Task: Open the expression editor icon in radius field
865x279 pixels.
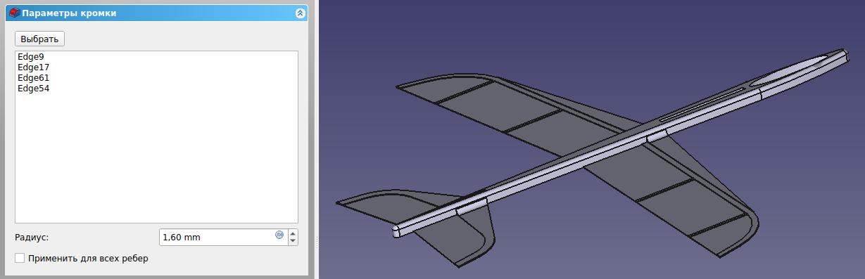Action: point(279,235)
